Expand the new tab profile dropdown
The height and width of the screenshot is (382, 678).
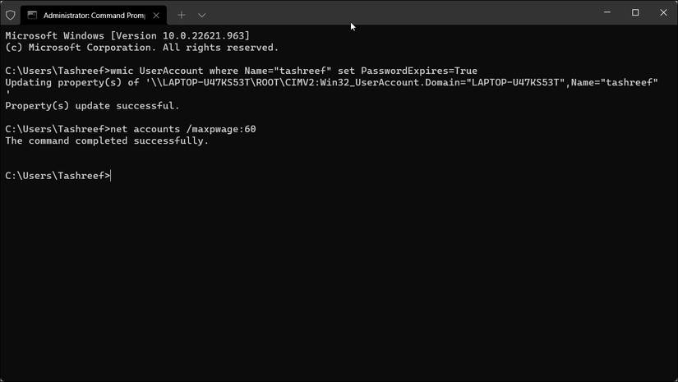tap(201, 15)
